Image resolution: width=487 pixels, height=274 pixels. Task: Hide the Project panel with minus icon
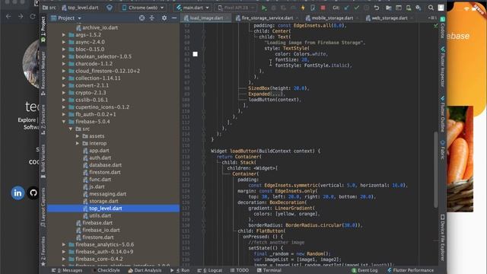click(x=174, y=18)
